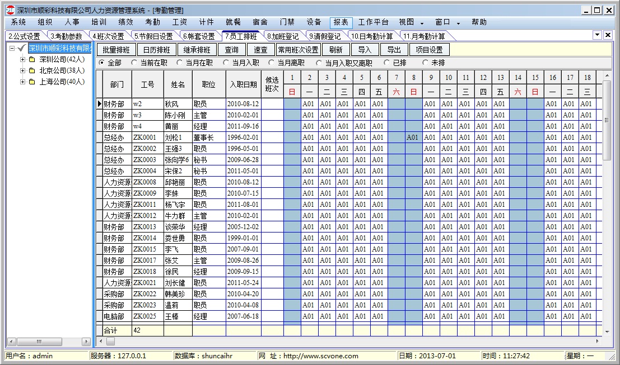Click date cell 2005-12-02
Viewport: 620px width, 365px height.
tap(243, 227)
